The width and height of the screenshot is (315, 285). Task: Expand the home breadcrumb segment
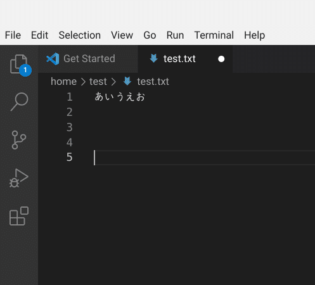coord(63,82)
